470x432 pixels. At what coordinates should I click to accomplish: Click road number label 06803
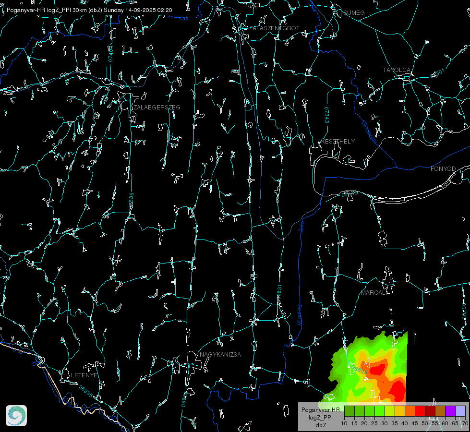tap(359, 369)
